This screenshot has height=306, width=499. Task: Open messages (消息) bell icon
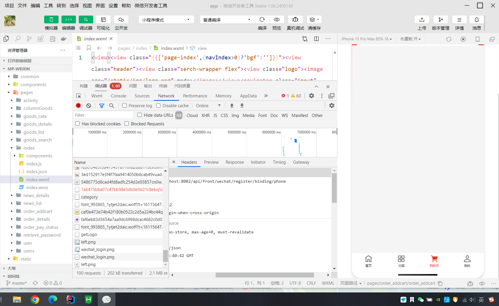[x=477, y=19]
